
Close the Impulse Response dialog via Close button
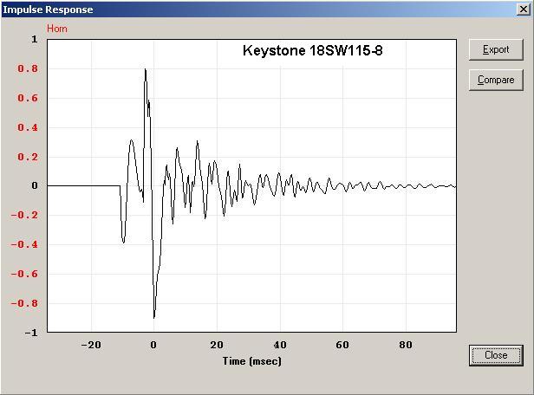pos(496,355)
